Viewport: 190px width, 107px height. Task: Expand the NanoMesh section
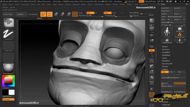click(166, 55)
